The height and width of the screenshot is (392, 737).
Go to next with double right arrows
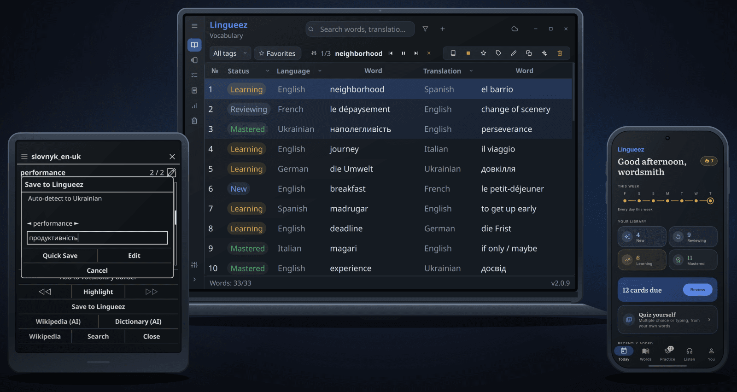coord(152,292)
